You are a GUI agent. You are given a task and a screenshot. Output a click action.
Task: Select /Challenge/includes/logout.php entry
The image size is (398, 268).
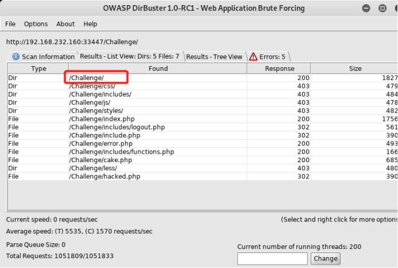pyautogui.click(x=203, y=127)
